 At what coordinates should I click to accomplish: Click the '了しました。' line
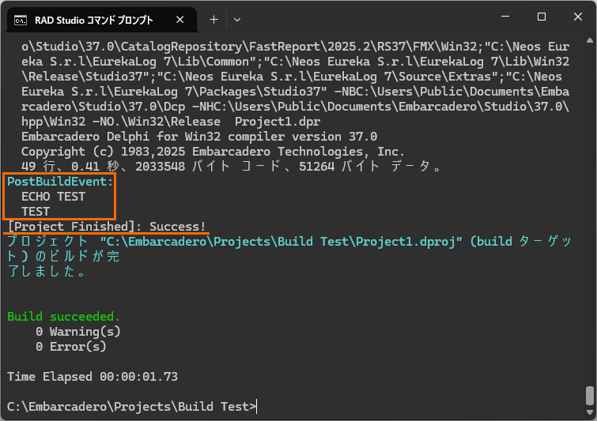tap(47, 272)
